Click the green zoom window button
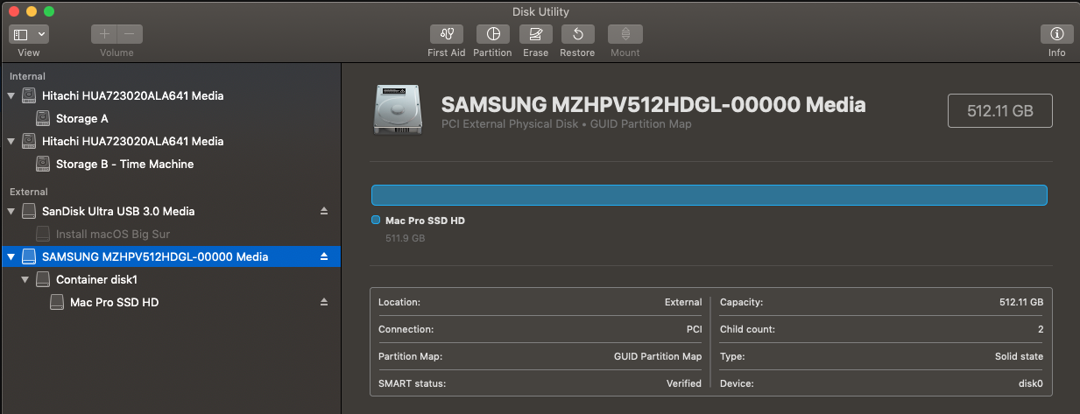The image size is (1080, 414). 49,11
